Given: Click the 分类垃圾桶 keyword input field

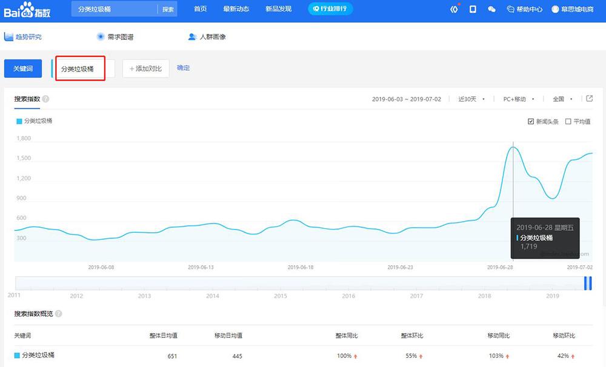Looking at the screenshot, I should point(81,69).
